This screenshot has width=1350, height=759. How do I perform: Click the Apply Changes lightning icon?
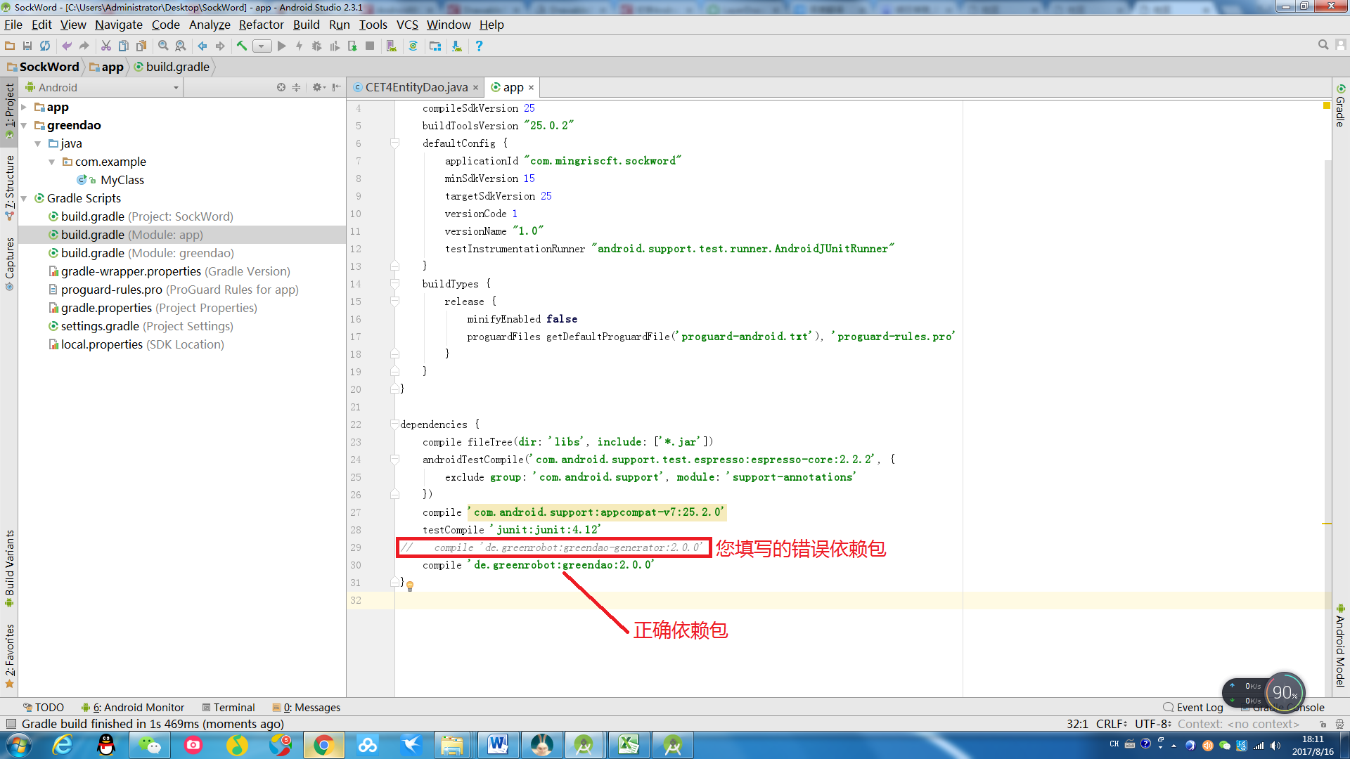click(300, 46)
